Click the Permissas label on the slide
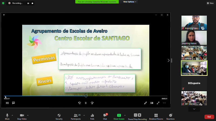 [44, 59]
